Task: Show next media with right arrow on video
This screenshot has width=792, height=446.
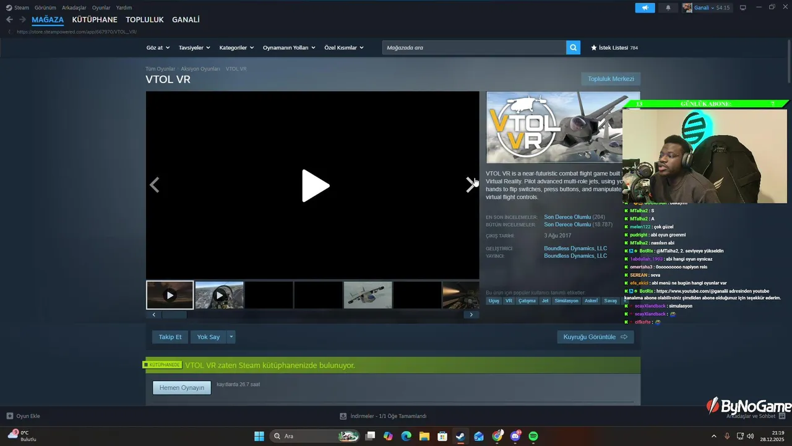Action: click(x=470, y=185)
